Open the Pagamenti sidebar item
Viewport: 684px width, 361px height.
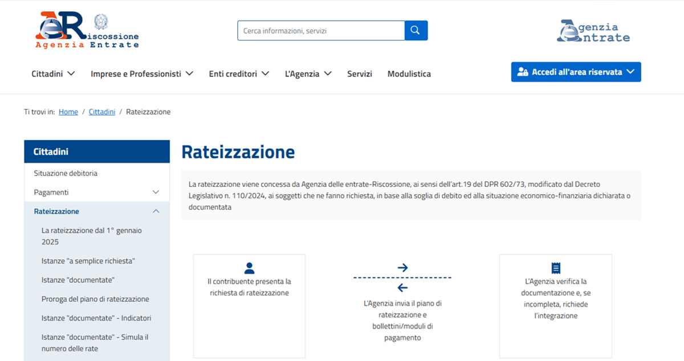[51, 192]
